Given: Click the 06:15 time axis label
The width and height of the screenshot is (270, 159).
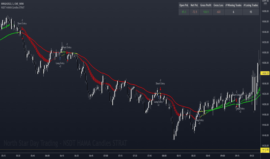Looking at the screenshot, I should pos(62,156).
